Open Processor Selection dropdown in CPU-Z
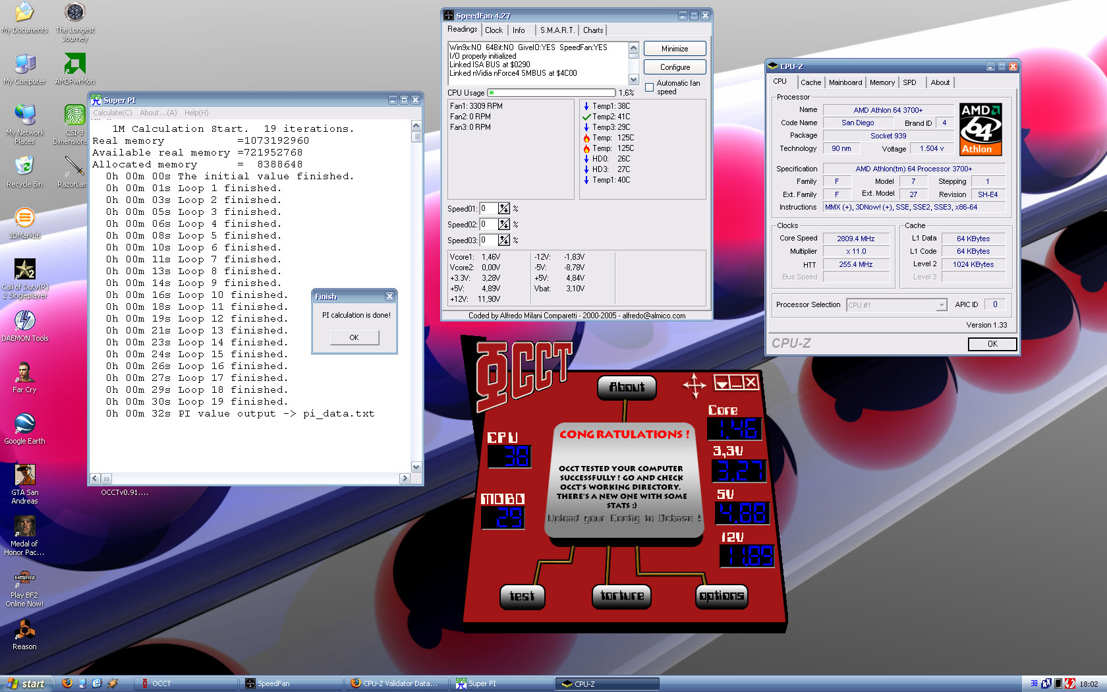1107x692 pixels. pyautogui.click(x=942, y=304)
